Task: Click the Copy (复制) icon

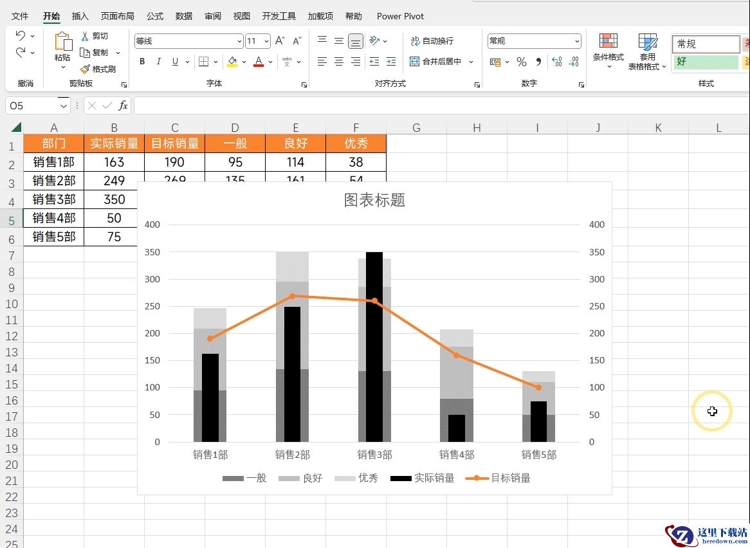Action: pyautogui.click(x=85, y=53)
